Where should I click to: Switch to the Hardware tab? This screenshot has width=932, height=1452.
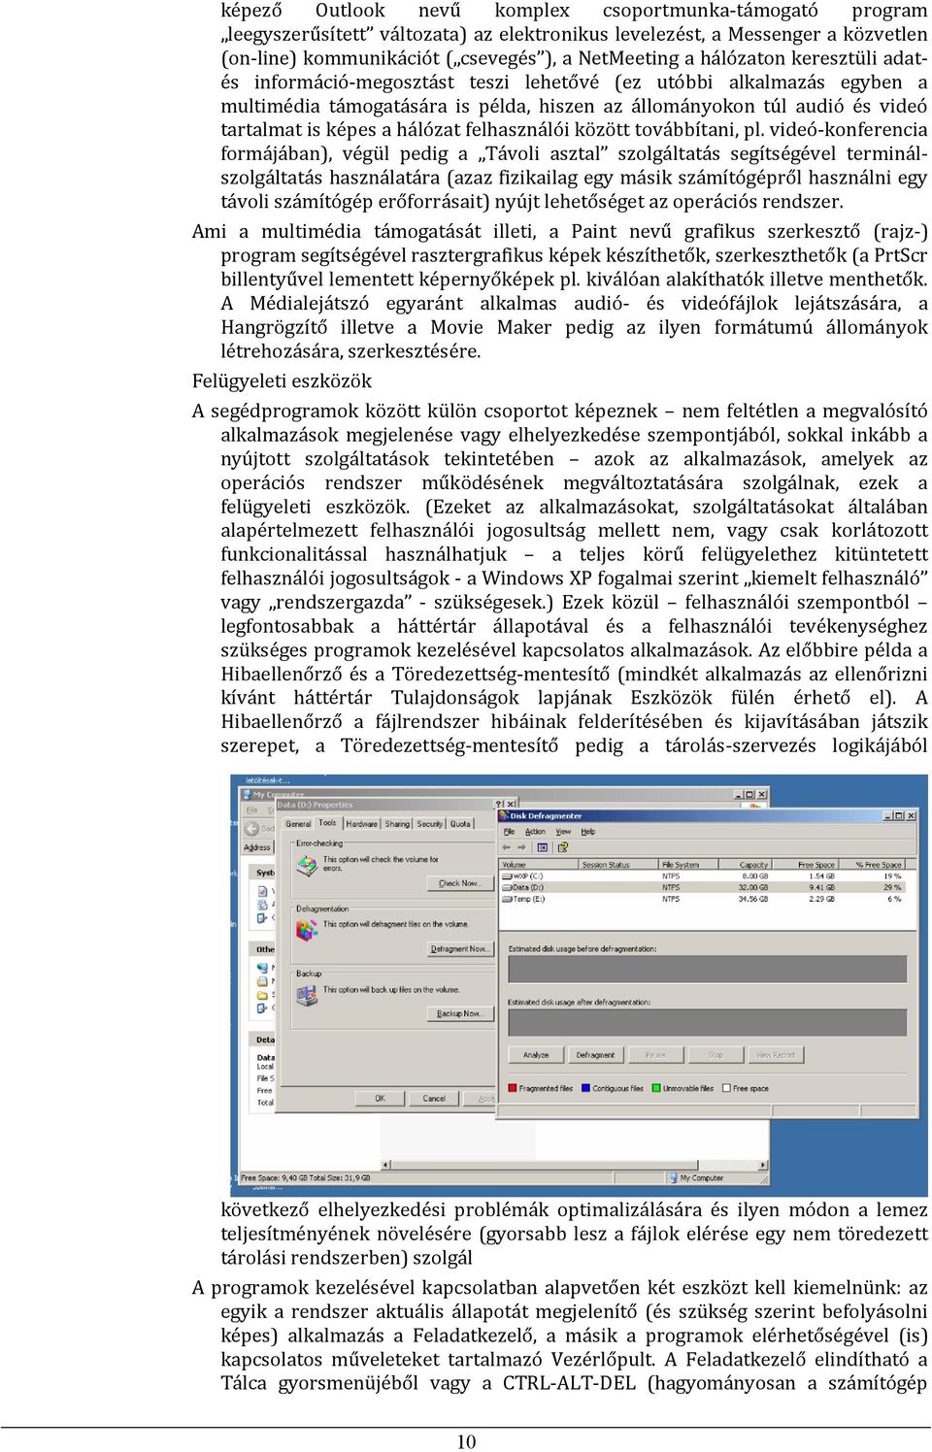click(362, 823)
